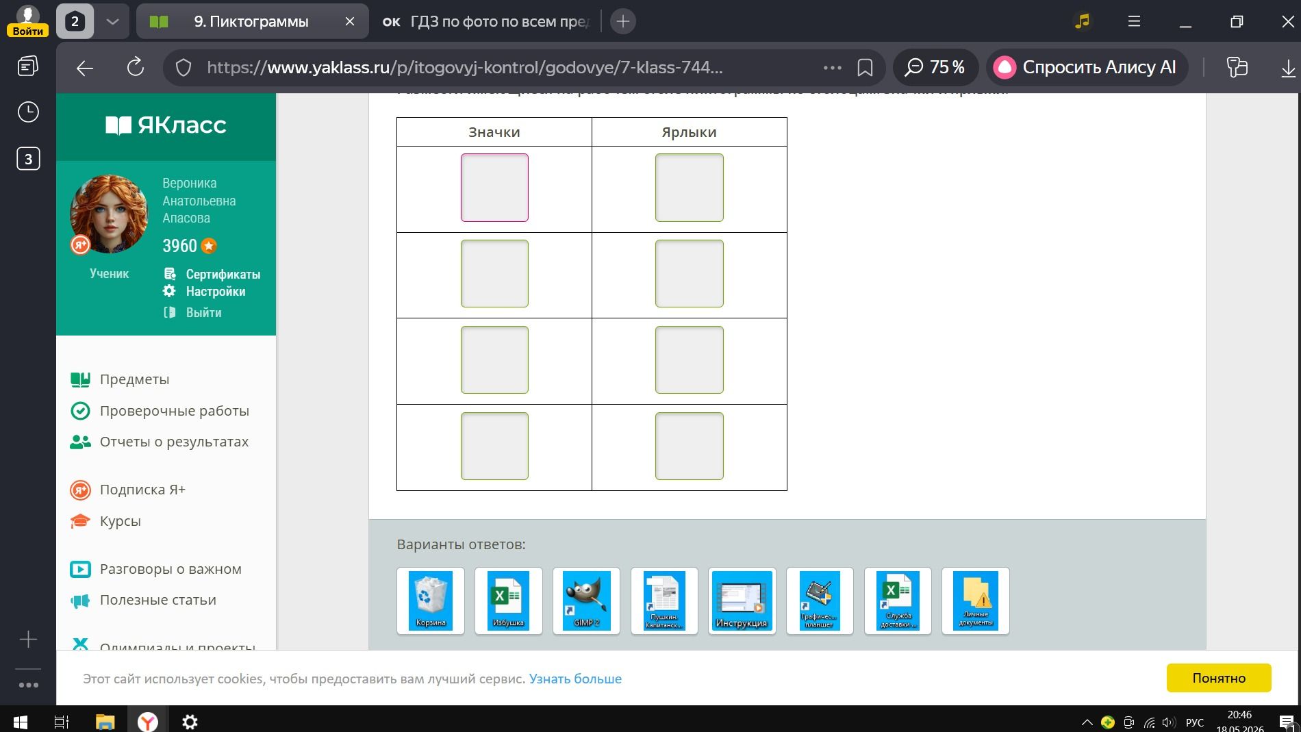Open the Узнать больше link

coord(575,679)
